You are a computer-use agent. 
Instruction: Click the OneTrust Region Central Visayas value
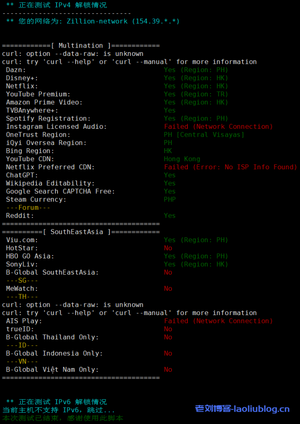[204, 135]
